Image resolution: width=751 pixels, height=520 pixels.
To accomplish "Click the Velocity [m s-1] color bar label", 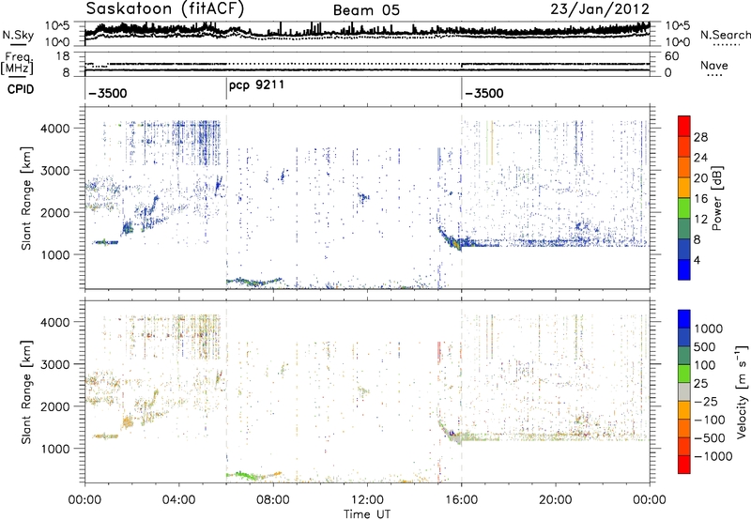I will [x=742, y=391].
